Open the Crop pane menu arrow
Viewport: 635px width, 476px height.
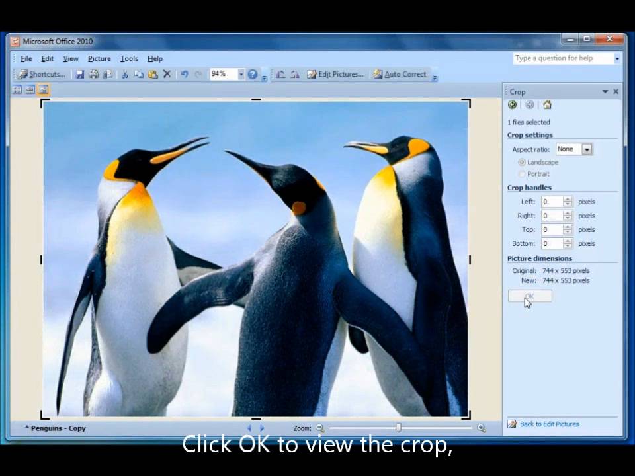coord(605,91)
